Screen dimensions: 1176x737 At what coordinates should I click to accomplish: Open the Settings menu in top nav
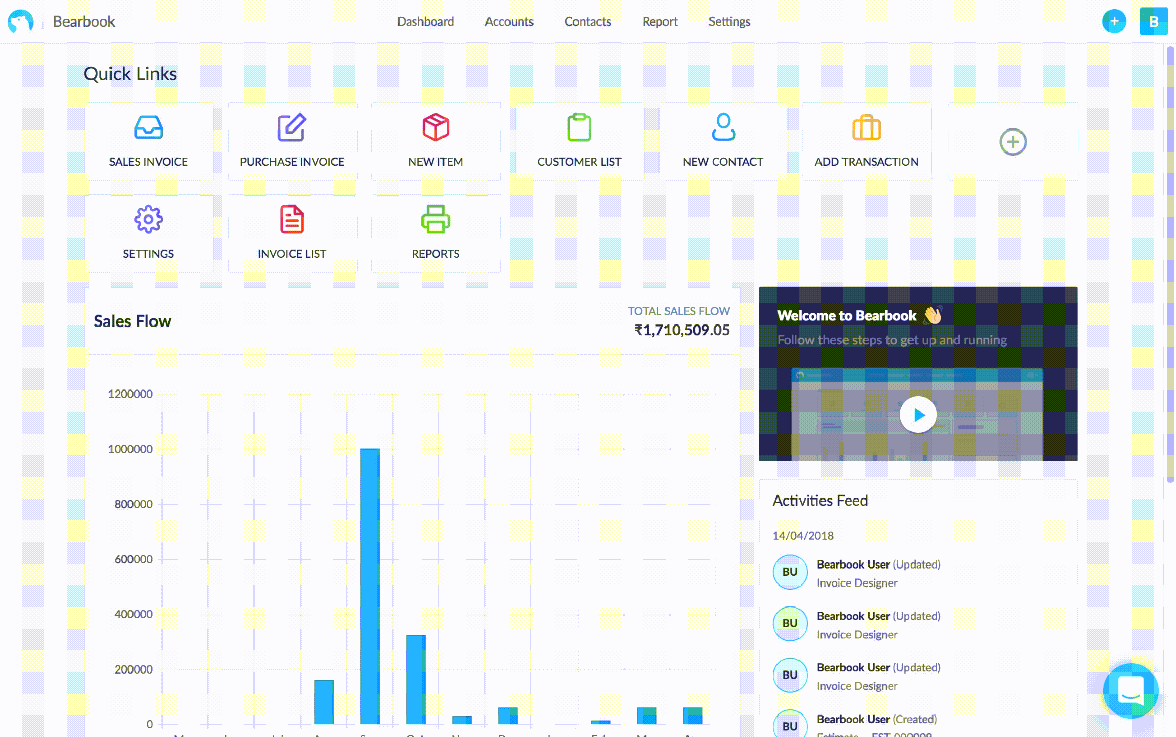(729, 21)
